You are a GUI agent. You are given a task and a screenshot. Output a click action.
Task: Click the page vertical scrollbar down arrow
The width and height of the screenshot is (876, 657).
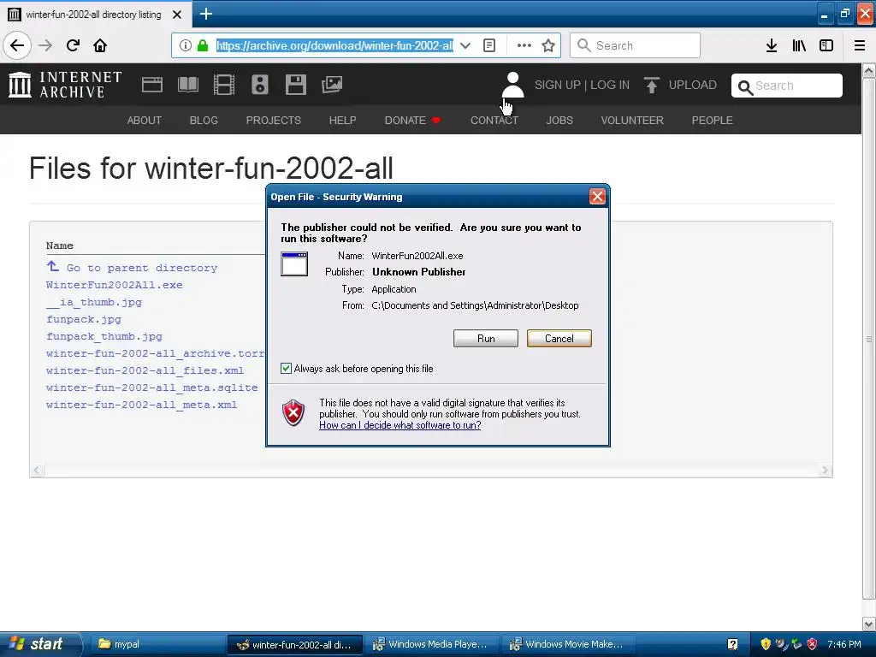[x=869, y=624]
